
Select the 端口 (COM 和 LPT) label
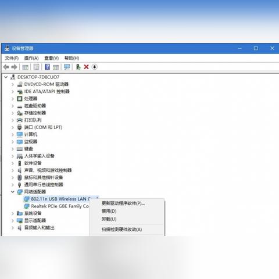pos(43,127)
